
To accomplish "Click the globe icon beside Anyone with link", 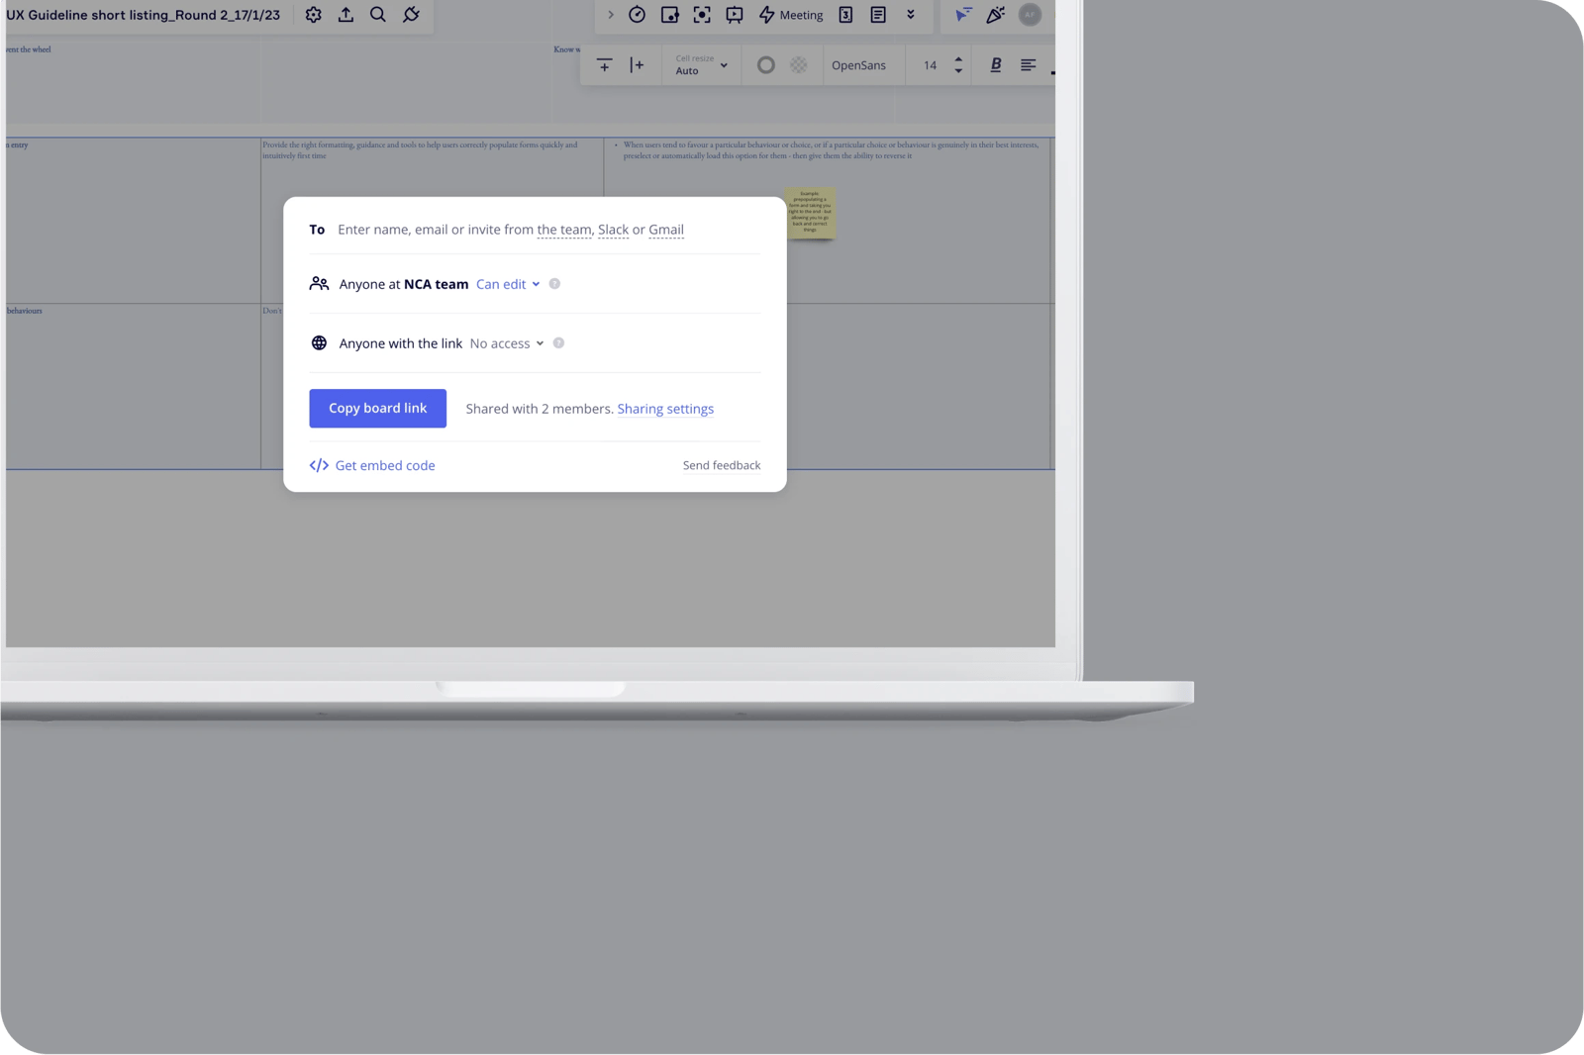I will (x=319, y=343).
